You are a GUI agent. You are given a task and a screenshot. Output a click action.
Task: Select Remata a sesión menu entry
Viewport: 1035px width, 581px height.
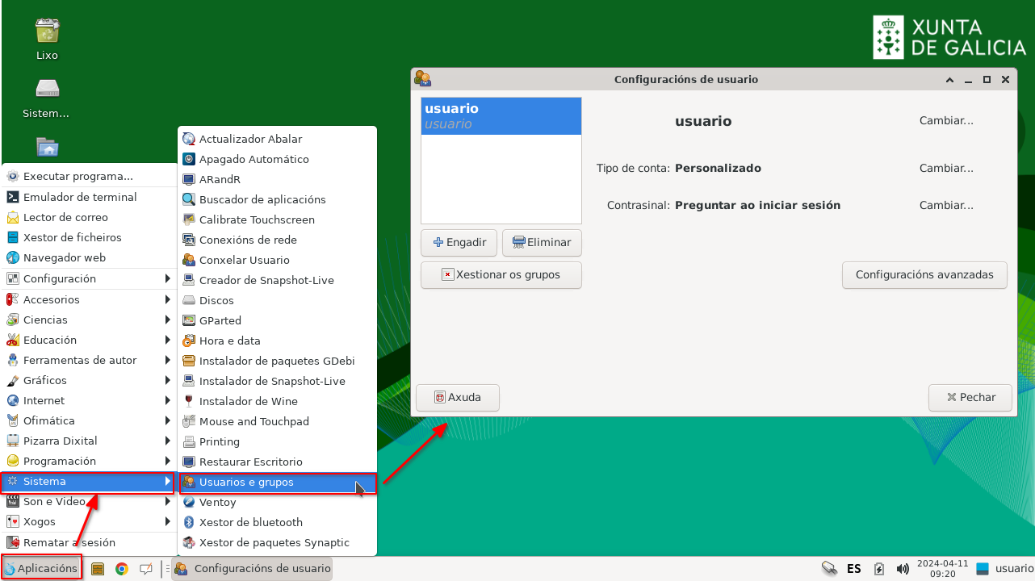tap(68, 542)
